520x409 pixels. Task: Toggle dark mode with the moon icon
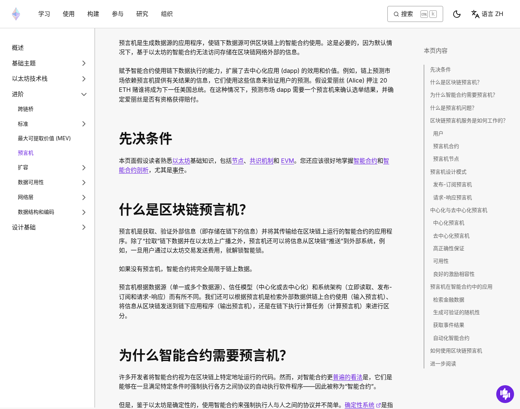pos(457,14)
